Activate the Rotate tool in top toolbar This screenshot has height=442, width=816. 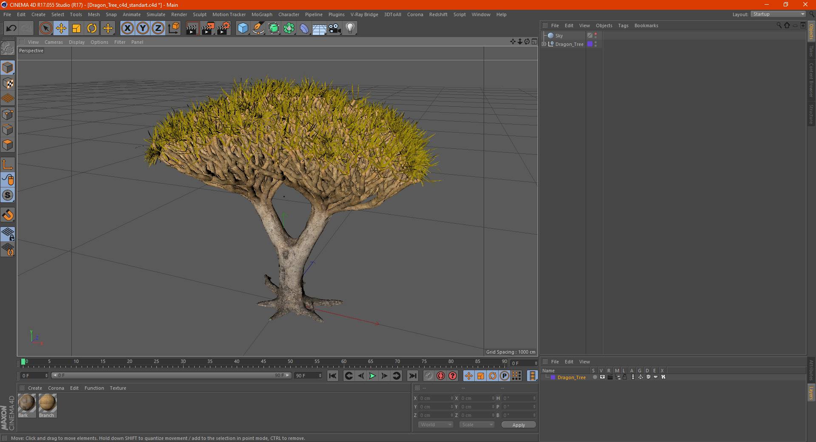point(92,28)
